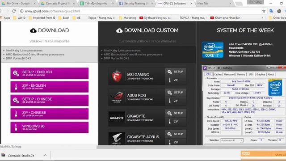The image size is (286, 161).
Task: Click the gear icon on SETUP • CHINESE
Action: coord(16,100)
